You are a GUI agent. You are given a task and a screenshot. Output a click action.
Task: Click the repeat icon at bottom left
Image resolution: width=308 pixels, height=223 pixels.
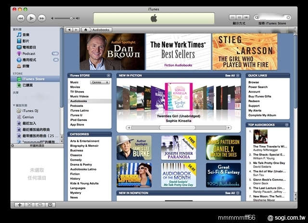[x=40, y=205]
